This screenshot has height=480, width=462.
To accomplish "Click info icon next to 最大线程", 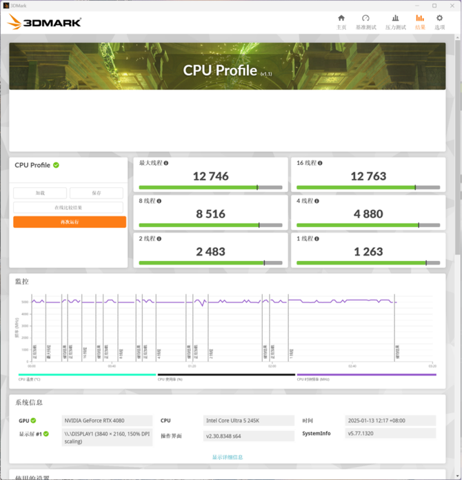I will point(166,163).
